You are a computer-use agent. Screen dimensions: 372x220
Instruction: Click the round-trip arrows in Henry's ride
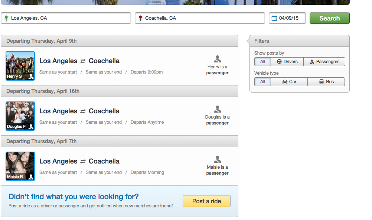coord(83,61)
